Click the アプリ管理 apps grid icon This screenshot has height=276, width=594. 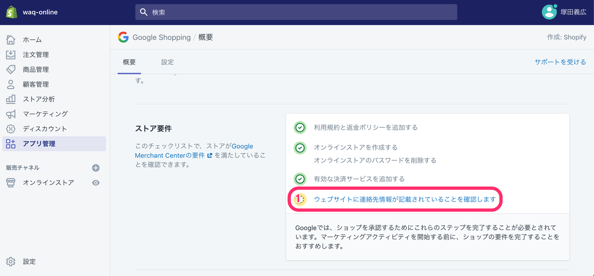coord(11,144)
